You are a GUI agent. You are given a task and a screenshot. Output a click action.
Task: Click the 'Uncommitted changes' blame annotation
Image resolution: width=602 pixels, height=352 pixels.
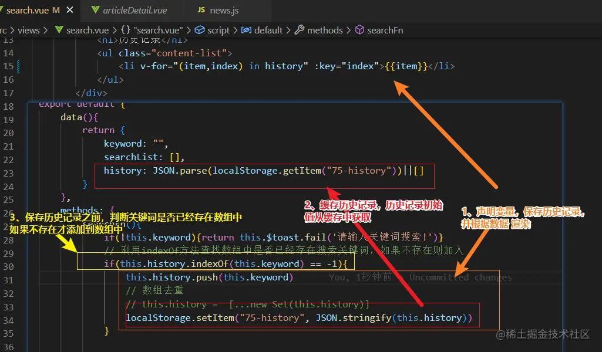460,277
